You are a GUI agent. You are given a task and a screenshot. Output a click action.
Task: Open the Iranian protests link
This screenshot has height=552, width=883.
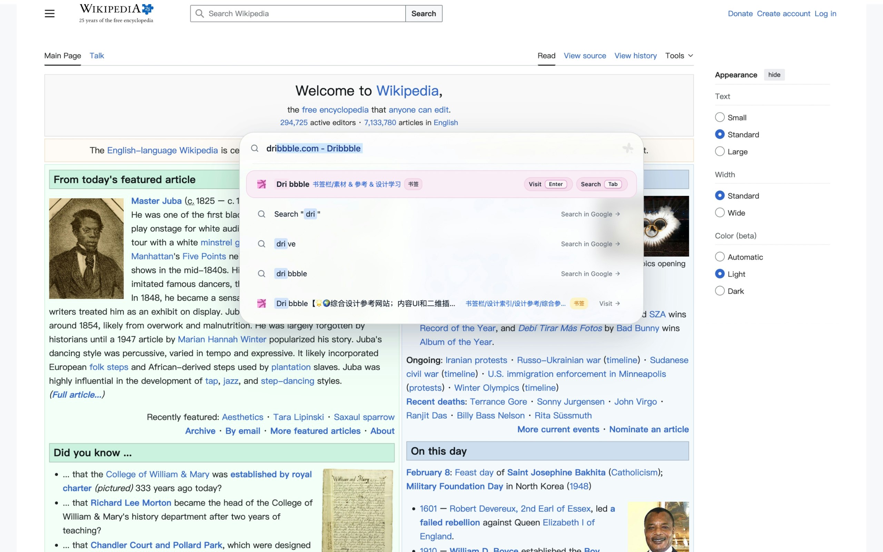tap(476, 360)
